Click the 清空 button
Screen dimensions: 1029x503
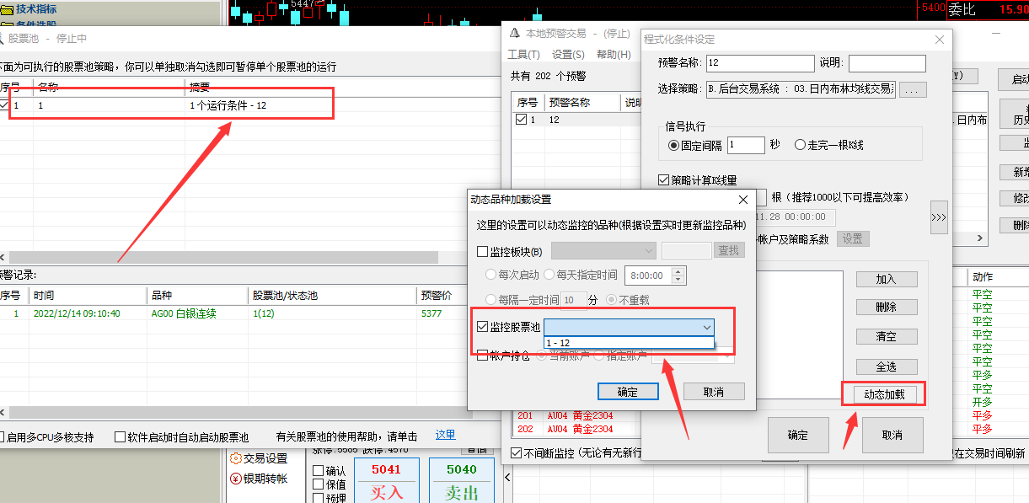[x=886, y=336]
